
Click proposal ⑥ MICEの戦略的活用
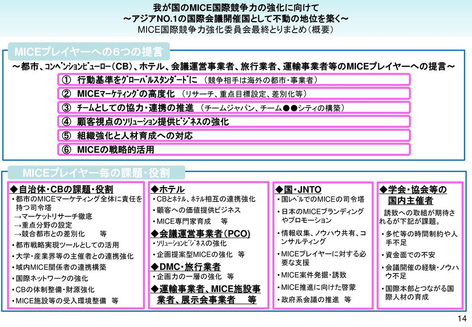pos(234,149)
